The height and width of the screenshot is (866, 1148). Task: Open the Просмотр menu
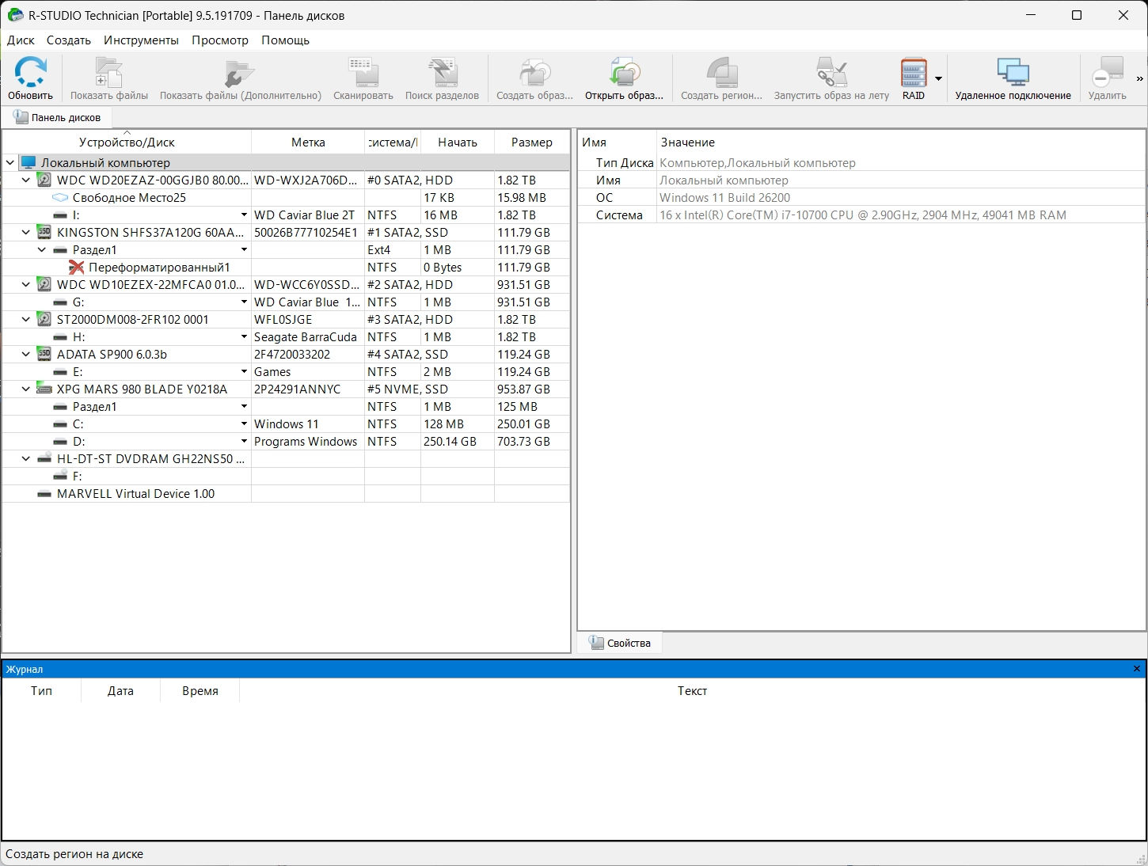tap(219, 40)
